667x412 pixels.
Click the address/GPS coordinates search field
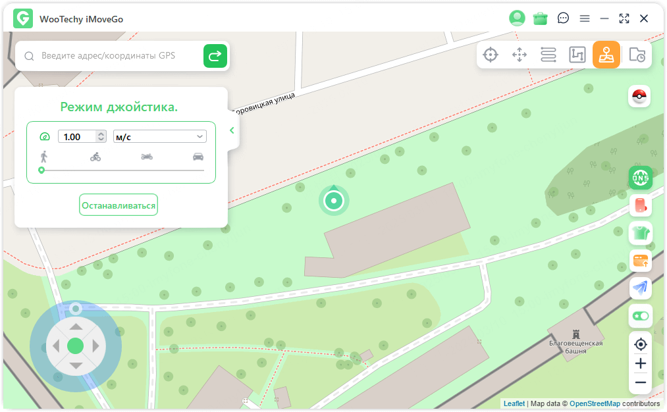119,56
